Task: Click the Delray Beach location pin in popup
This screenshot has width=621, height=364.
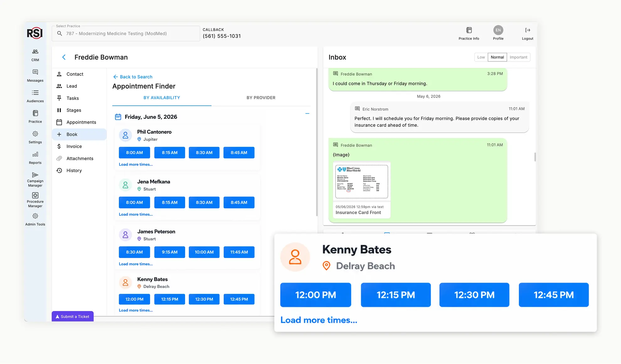Action: coord(326,266)
